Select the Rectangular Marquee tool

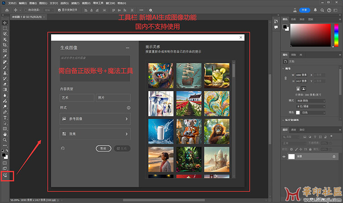pos(5,28)
